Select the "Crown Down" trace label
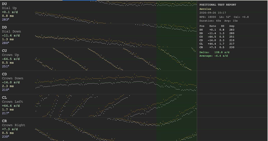 (13, 78)
